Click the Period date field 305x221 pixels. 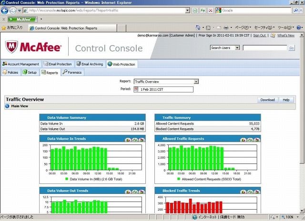coord(163,89)
